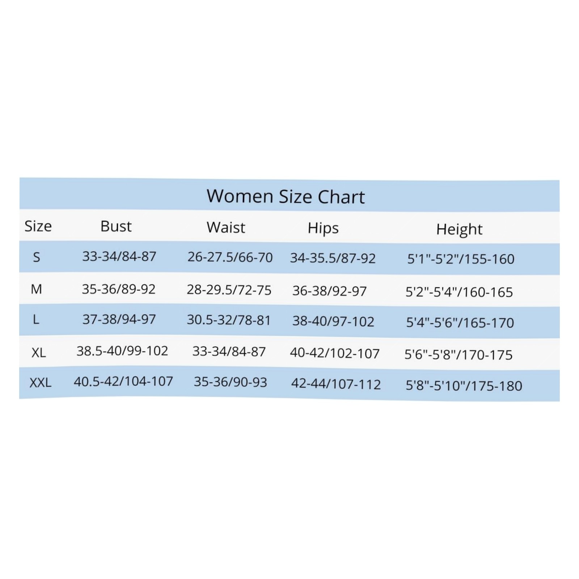The width and height of the screenshot is (579, 579).
Task: Select the XXL size row label
Action: (x=41, y=383)
